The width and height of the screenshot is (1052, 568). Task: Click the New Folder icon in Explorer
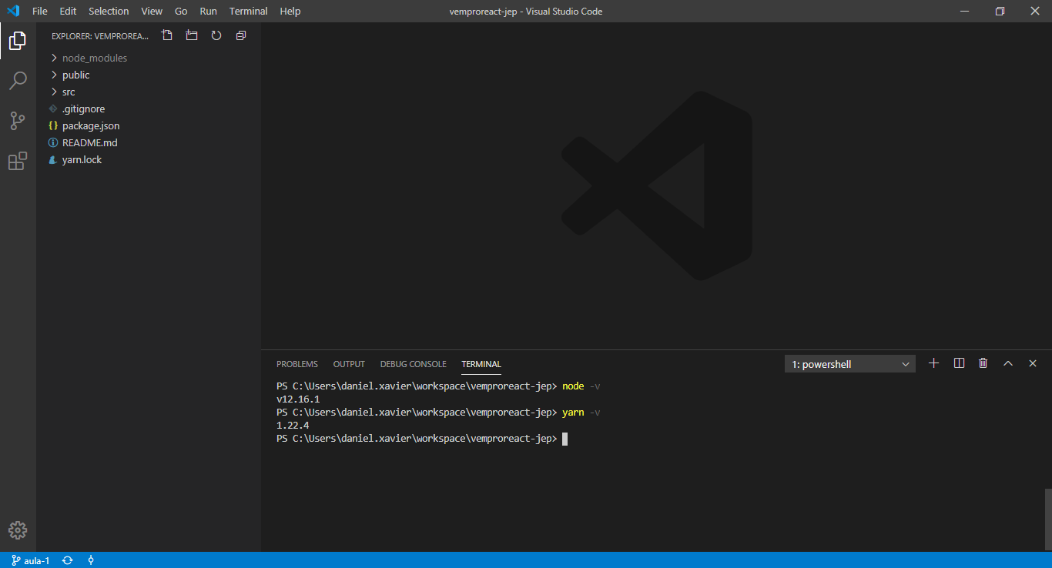[x=192, y=35]
